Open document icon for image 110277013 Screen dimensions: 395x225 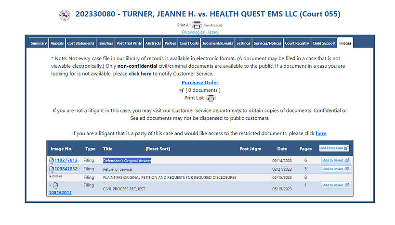click(x=52, y=161)
